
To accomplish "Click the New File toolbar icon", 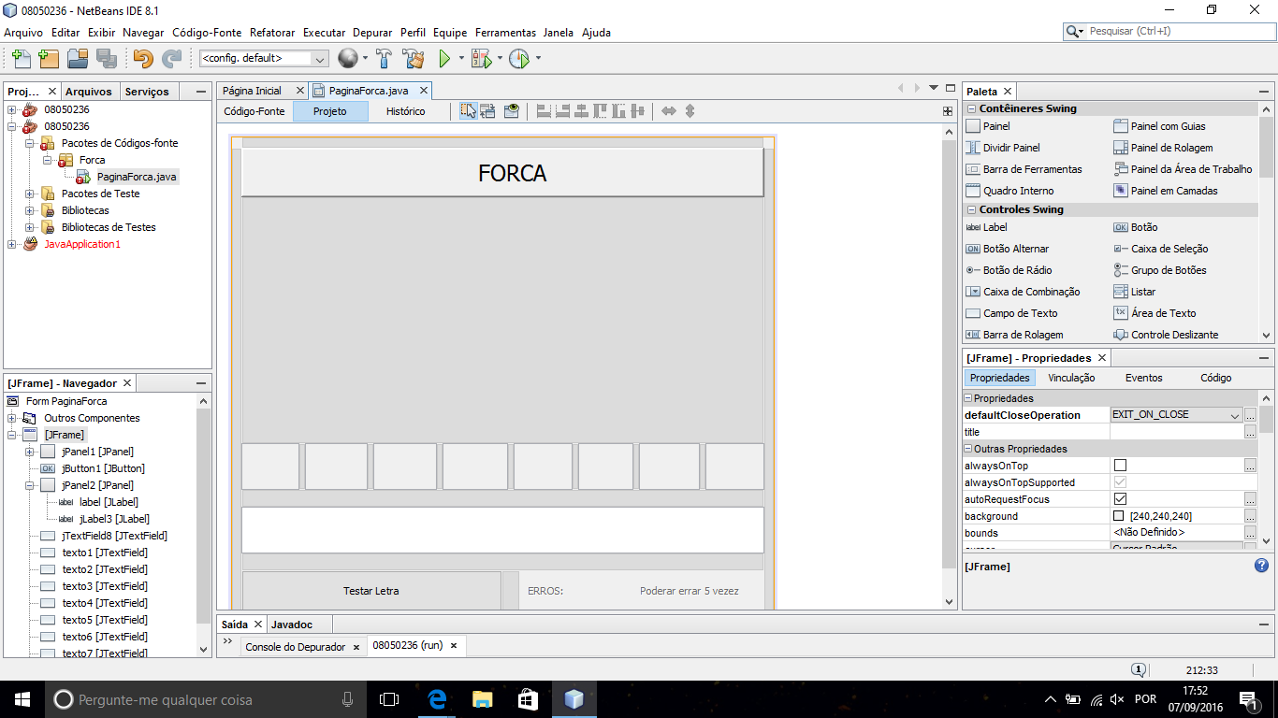I will [21, 58].
